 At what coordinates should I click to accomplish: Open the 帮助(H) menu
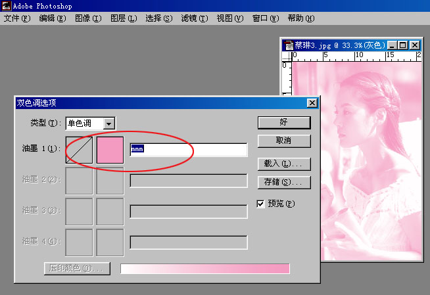(x=301, y=18)
